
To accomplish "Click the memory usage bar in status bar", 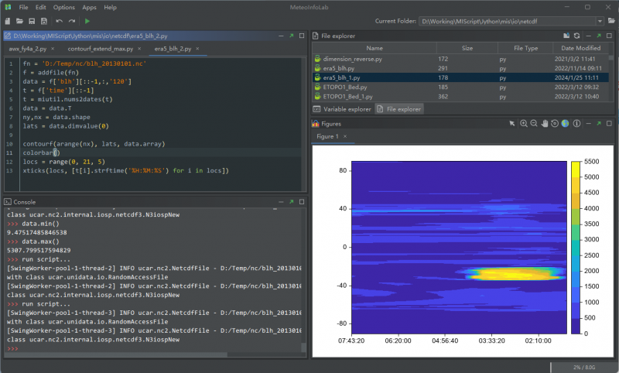I will tap(583, 367).
